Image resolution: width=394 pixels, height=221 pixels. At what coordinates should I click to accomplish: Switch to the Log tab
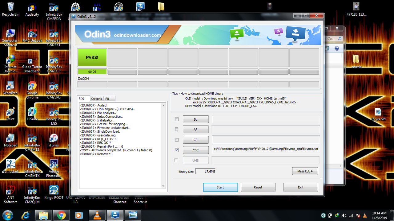(83, 98)
